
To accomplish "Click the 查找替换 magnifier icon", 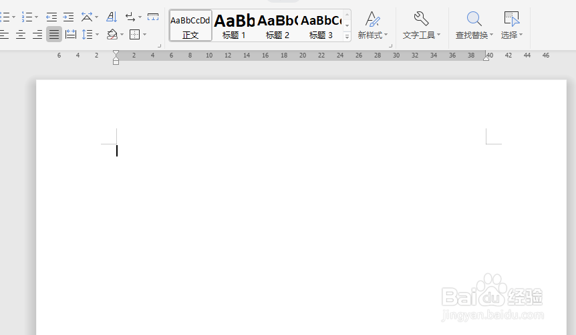I will [x=474, y=19].
